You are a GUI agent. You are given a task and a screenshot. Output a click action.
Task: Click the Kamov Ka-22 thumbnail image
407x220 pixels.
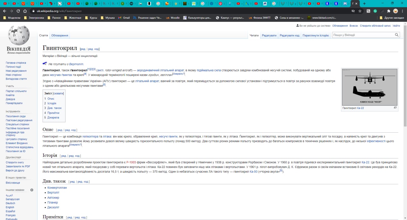pyautogui.click(x=369, y=87)
